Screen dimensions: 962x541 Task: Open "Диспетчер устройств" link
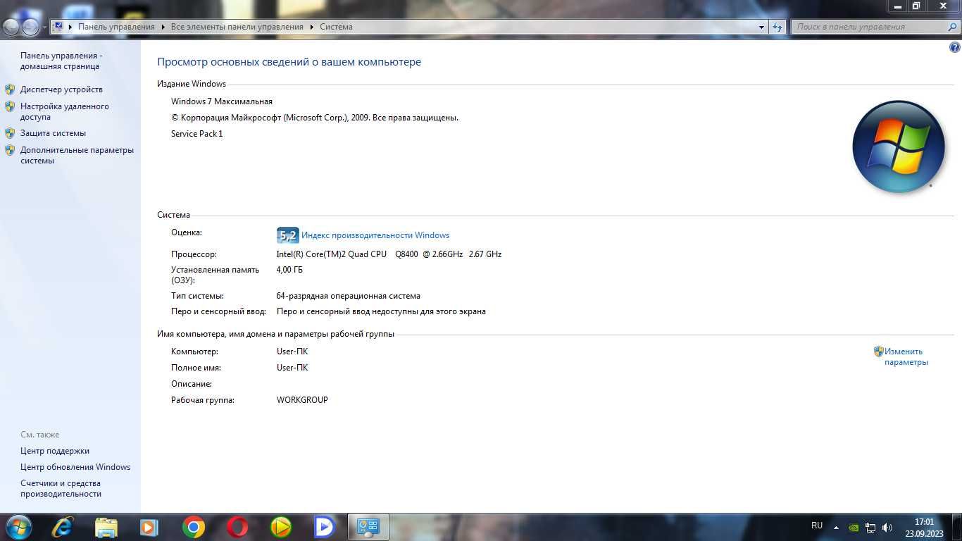61,89
